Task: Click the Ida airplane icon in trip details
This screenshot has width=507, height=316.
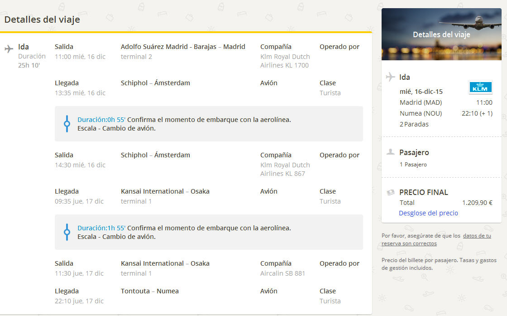Action: coord(9,49)
